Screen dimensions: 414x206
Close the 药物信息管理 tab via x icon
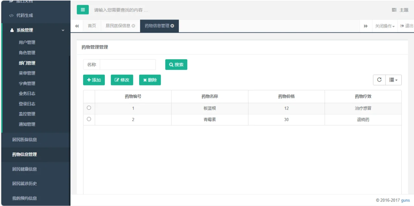172,26
